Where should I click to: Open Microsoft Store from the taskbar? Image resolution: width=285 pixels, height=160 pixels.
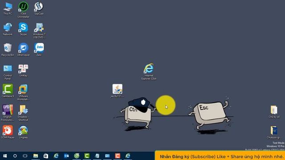tap(45, 156)
